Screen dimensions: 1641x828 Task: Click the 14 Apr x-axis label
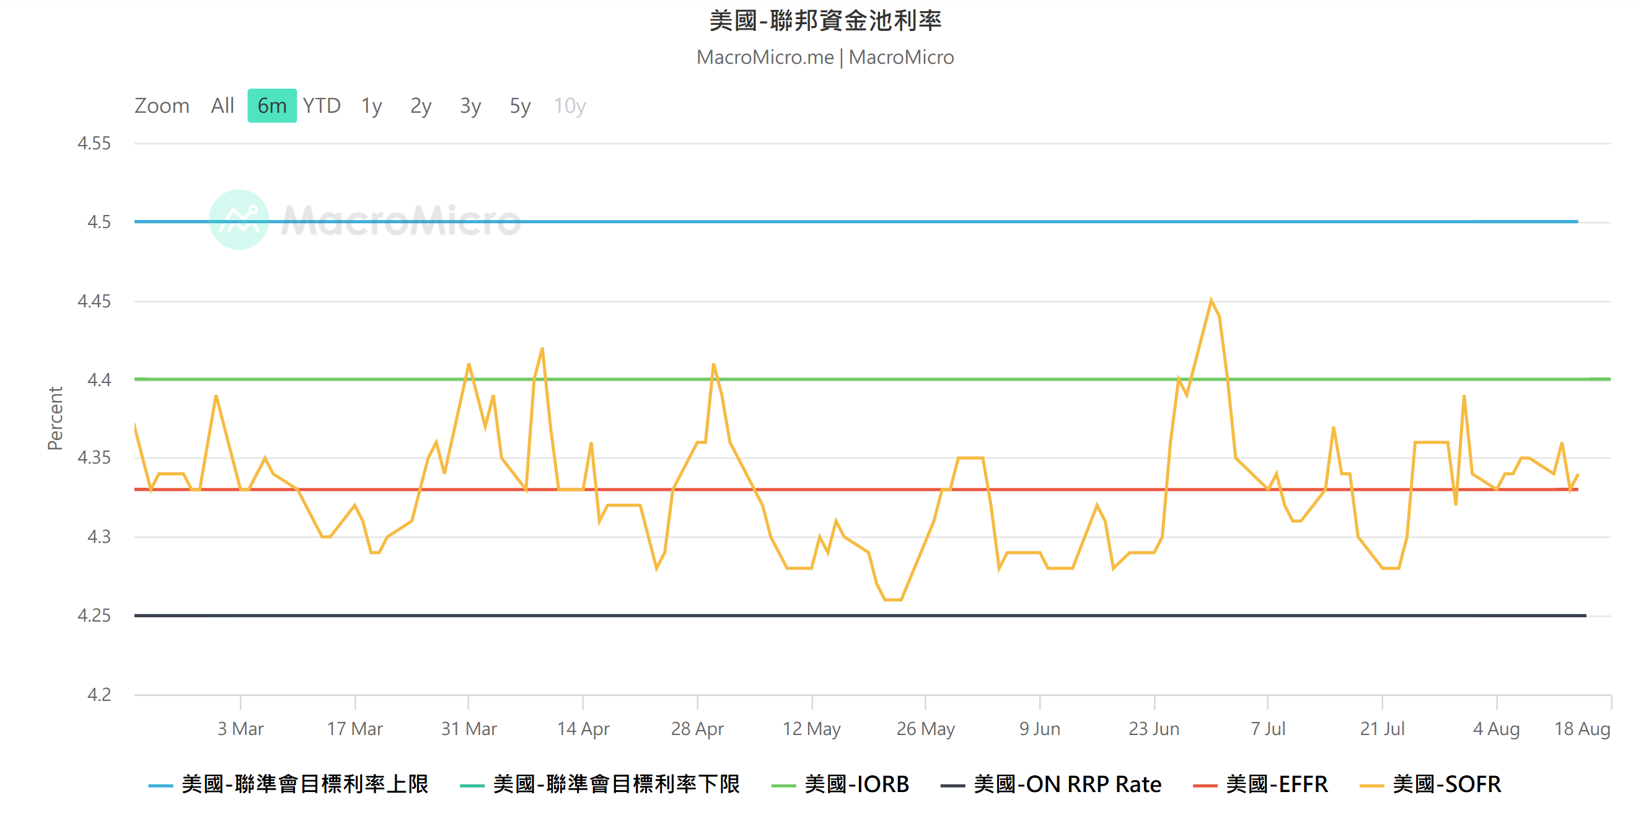point(583,729)
